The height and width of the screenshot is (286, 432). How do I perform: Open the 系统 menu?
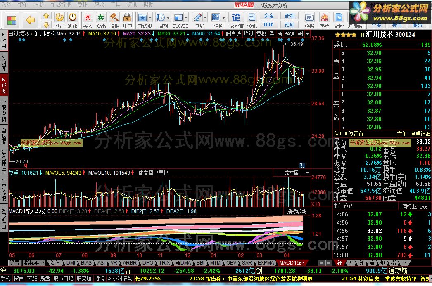pyautogui.click(x=7, y=5)
